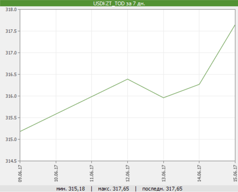Click the 315.5 value axis label
The height and width of the screenshot is (192, 238).
point(11,118)
